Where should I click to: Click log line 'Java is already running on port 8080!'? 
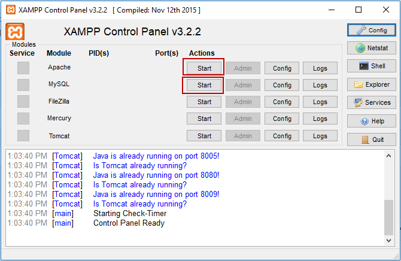[x=156, y=175]
